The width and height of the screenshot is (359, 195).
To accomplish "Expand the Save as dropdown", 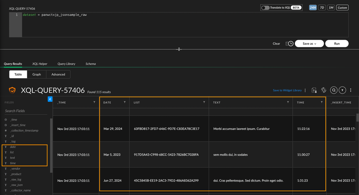I will 309,44.
